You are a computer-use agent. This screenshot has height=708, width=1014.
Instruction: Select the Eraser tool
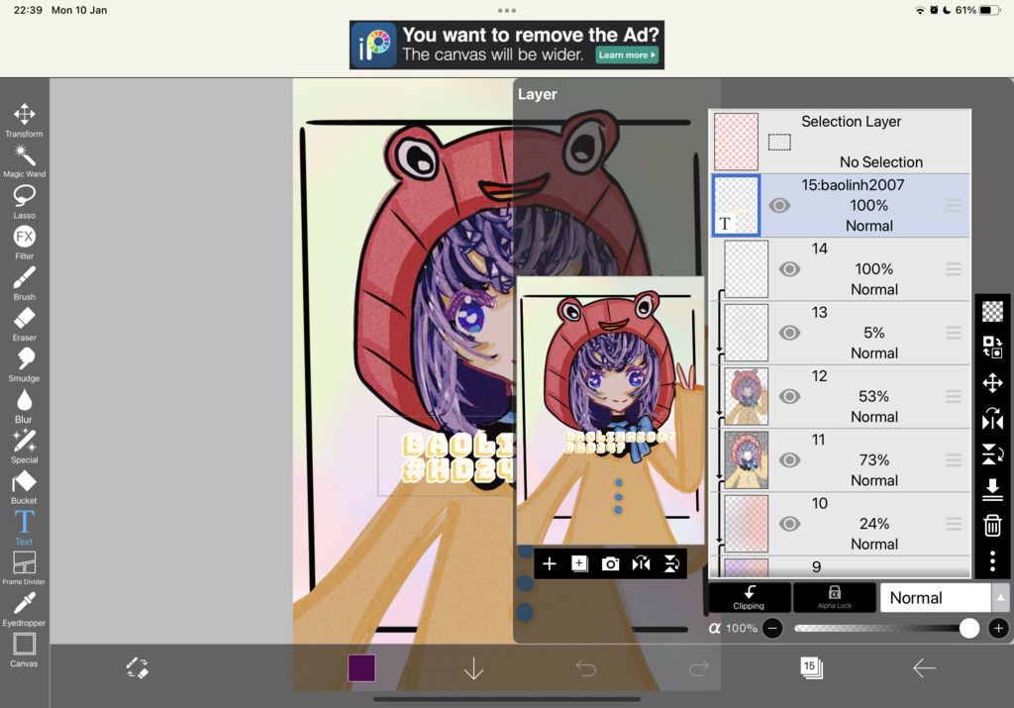click(x=24, y=324)
